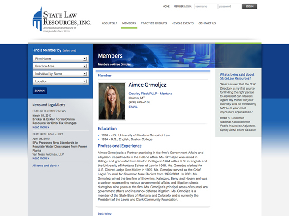The width and height of the screenshot is (289, 216).
Task: Open Crowley Fleck PLLP - Montana link
Action: click(x=150, y=94)
